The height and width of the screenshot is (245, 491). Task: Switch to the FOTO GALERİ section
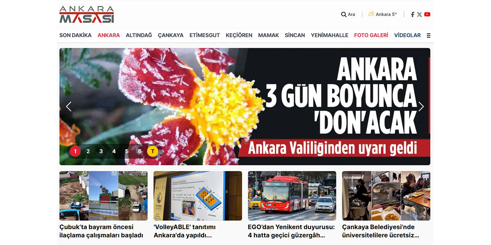pos(371,35)
